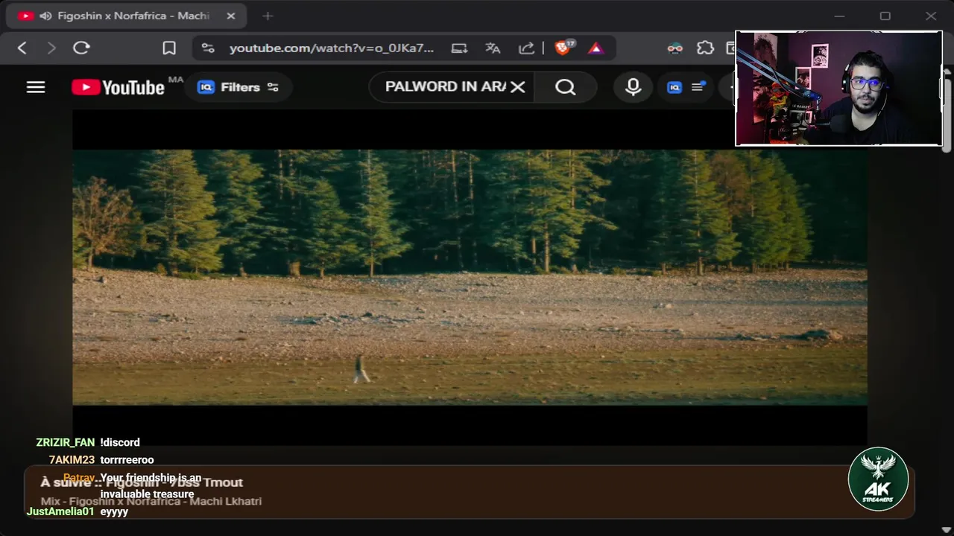This screenshot has height=536, width=954.
Task: Open a new browser tab
Action: (x=268, y=16)
